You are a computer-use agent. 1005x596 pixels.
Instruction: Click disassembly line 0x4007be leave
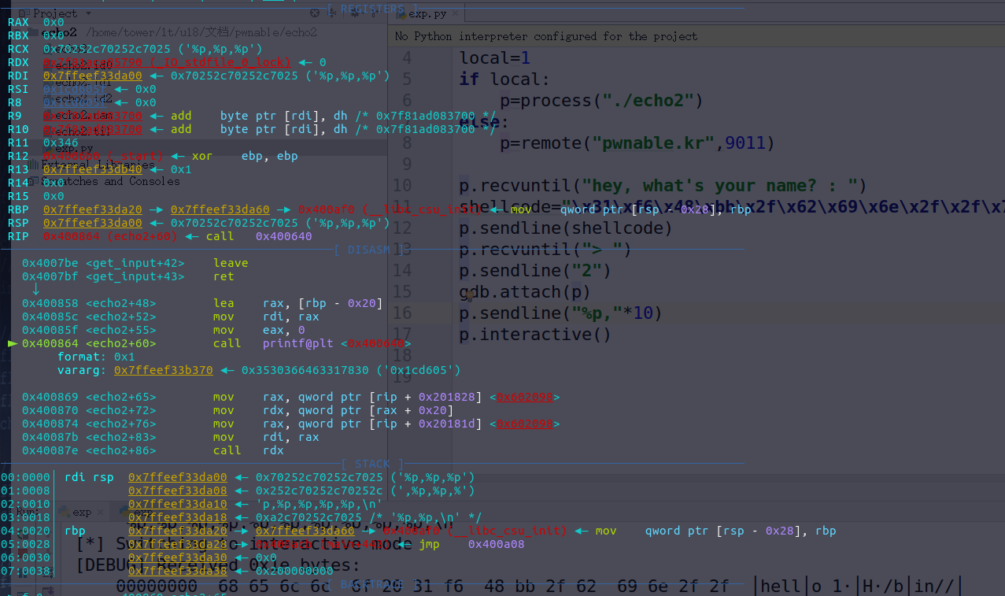tap(135, 263)
